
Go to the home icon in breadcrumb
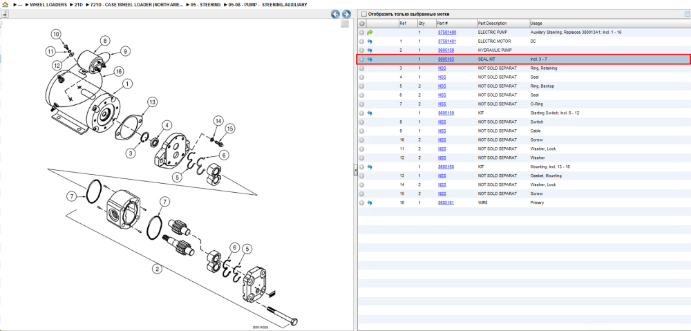point(6,4)
